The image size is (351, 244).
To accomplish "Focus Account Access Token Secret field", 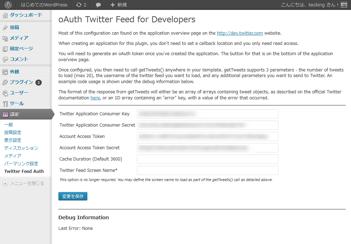I will (207, 148).
